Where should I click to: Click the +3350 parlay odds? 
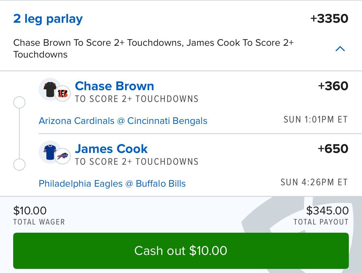pos(329,19)
